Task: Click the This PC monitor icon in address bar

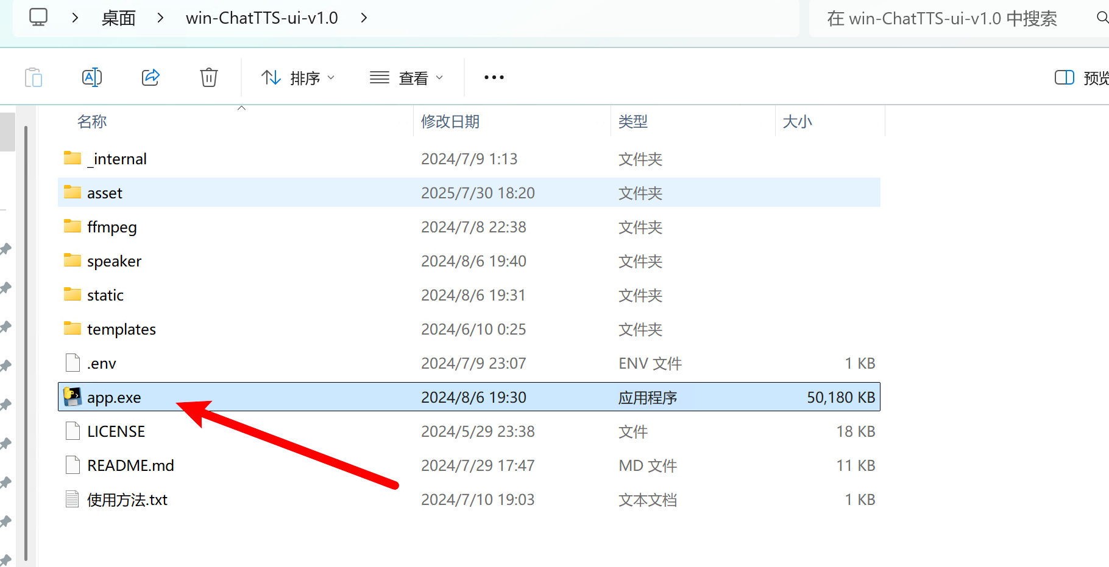Action: tap(38, 18)
